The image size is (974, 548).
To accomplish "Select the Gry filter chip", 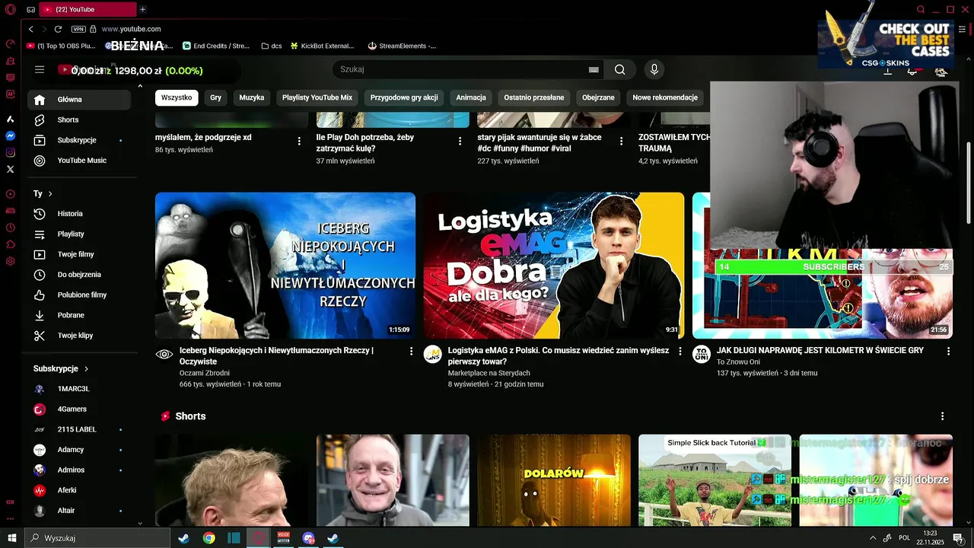I will (216, 97).
